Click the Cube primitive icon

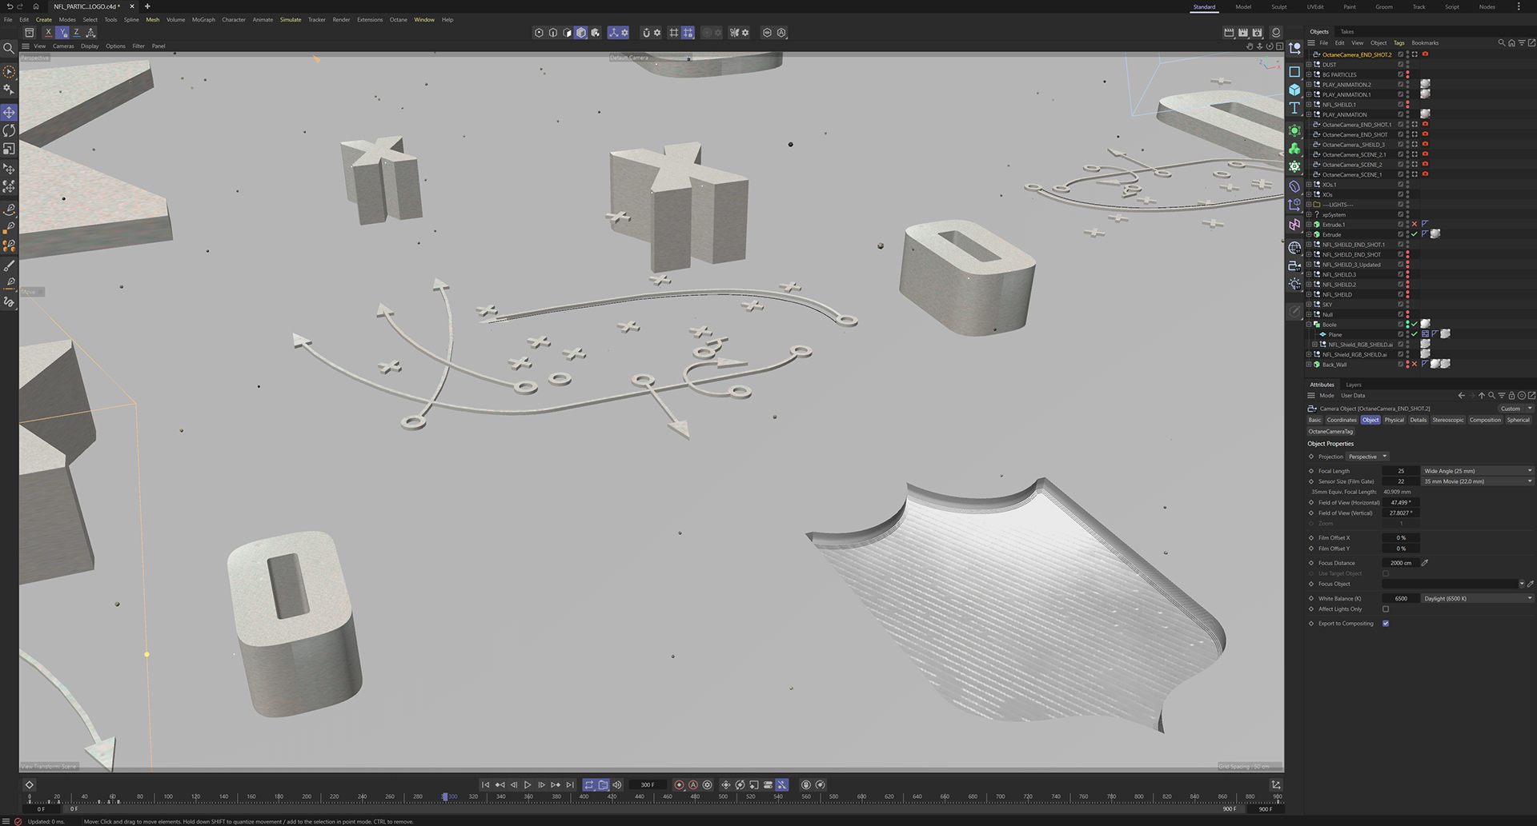(x=1294, y=90)
